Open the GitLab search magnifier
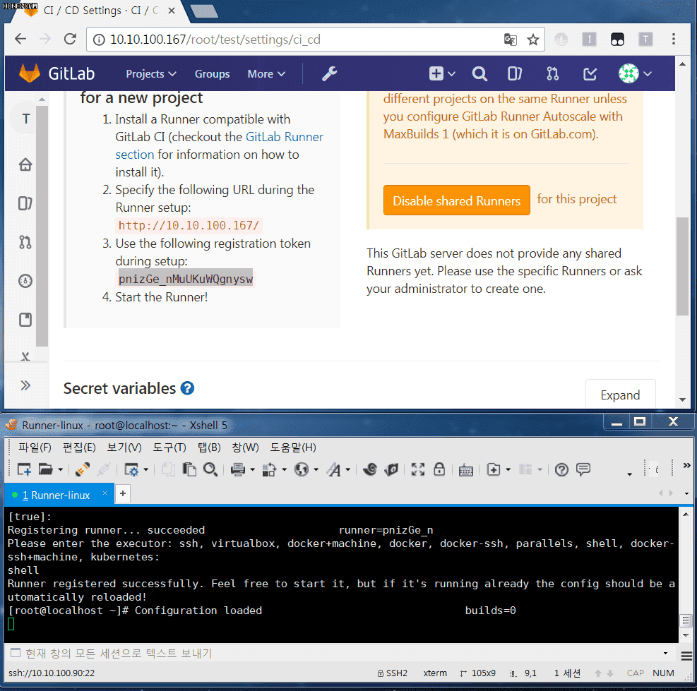The image size is (697, 691). point(479,74)
